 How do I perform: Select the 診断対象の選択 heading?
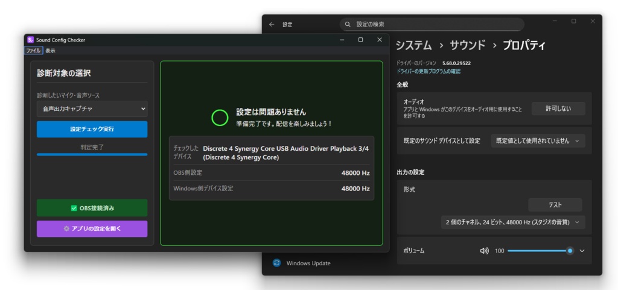(x=64, y=73)
